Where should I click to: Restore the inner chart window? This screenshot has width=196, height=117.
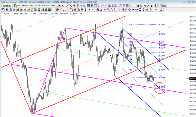[60, 6]
